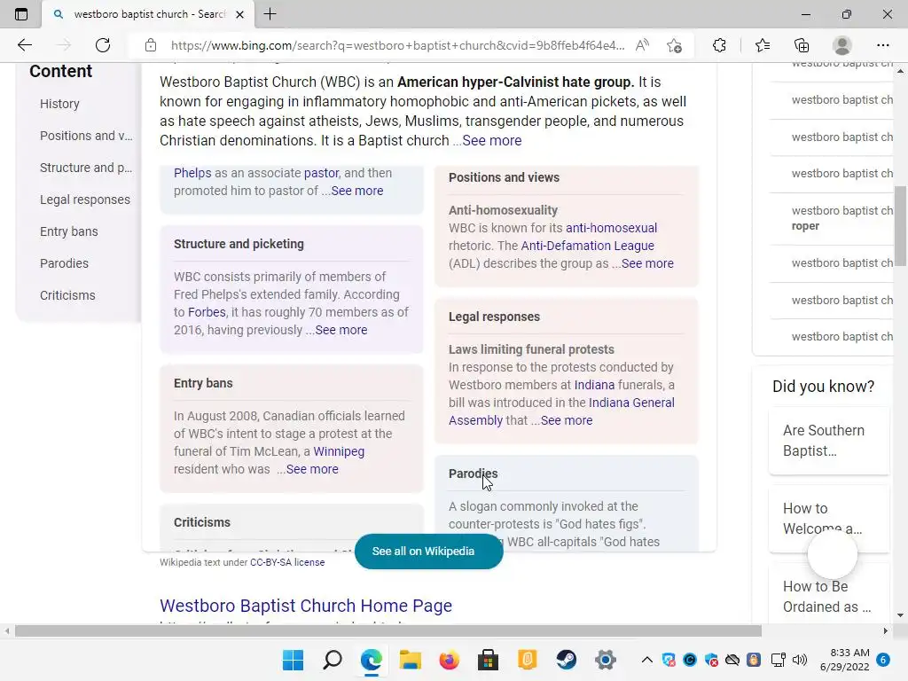This screenshot has width=908, height=681.
Task: Click the Phelps link
Action: 192,173
